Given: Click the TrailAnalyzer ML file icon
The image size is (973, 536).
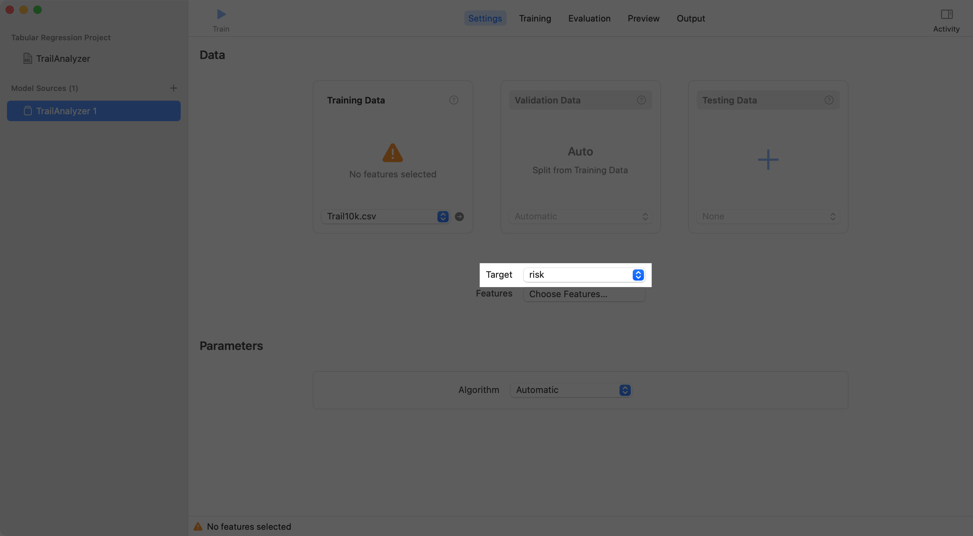Looking at the screenshot, I should (x=27, y=59).
